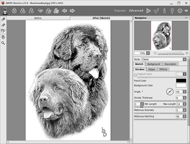The image size is (190, 144).
Task: Switch to Express mode
Action: tap(120, 11)
